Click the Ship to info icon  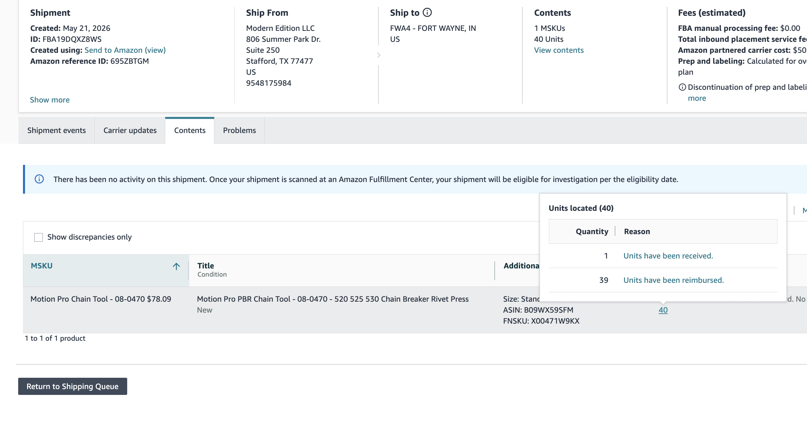click(427, 12)
